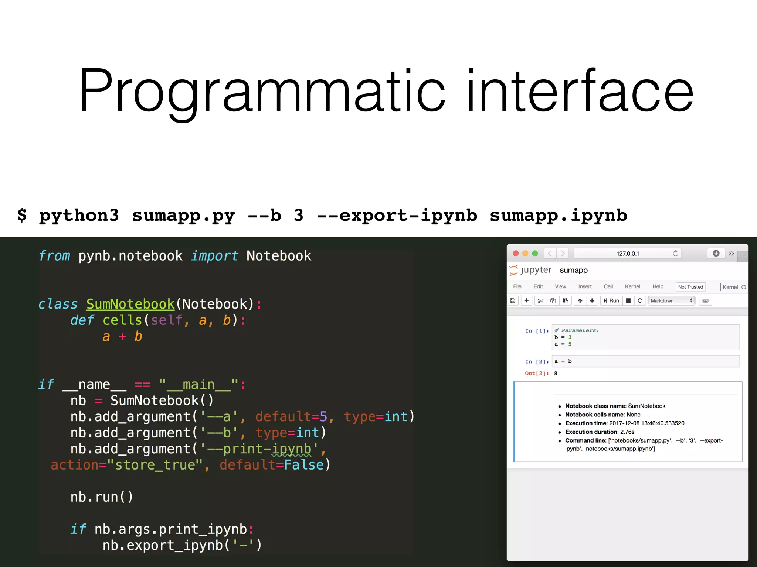
Task: Move selected cell down with the arrow icon
Action: pos(592,300)
